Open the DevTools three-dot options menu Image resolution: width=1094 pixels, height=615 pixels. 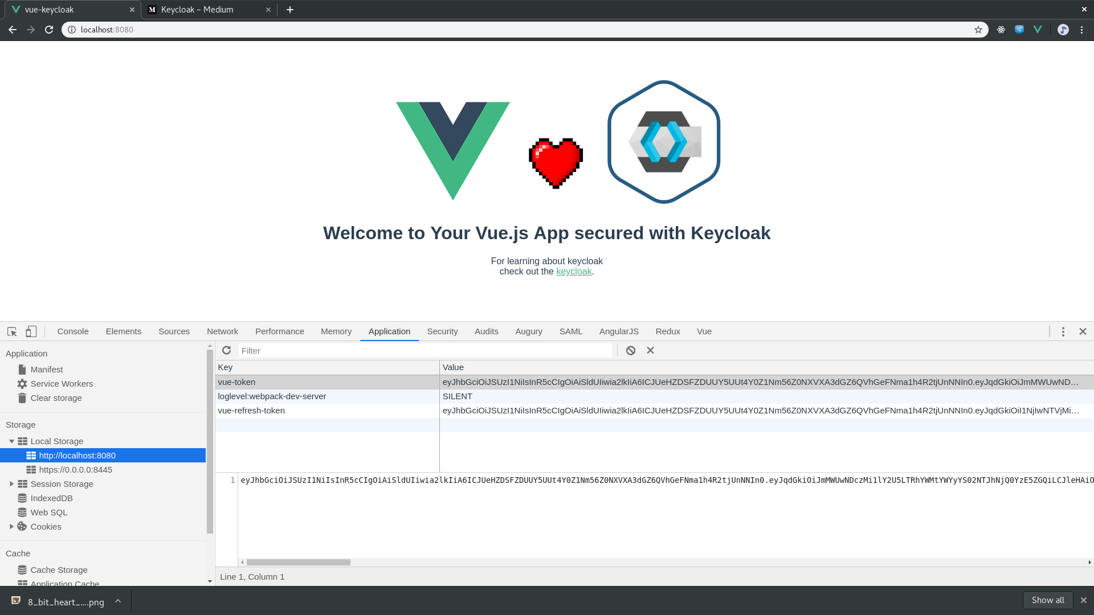1063,331
